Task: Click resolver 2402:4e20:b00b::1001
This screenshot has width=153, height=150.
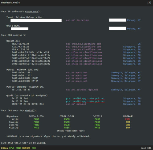Action: (x=25, y=78)
